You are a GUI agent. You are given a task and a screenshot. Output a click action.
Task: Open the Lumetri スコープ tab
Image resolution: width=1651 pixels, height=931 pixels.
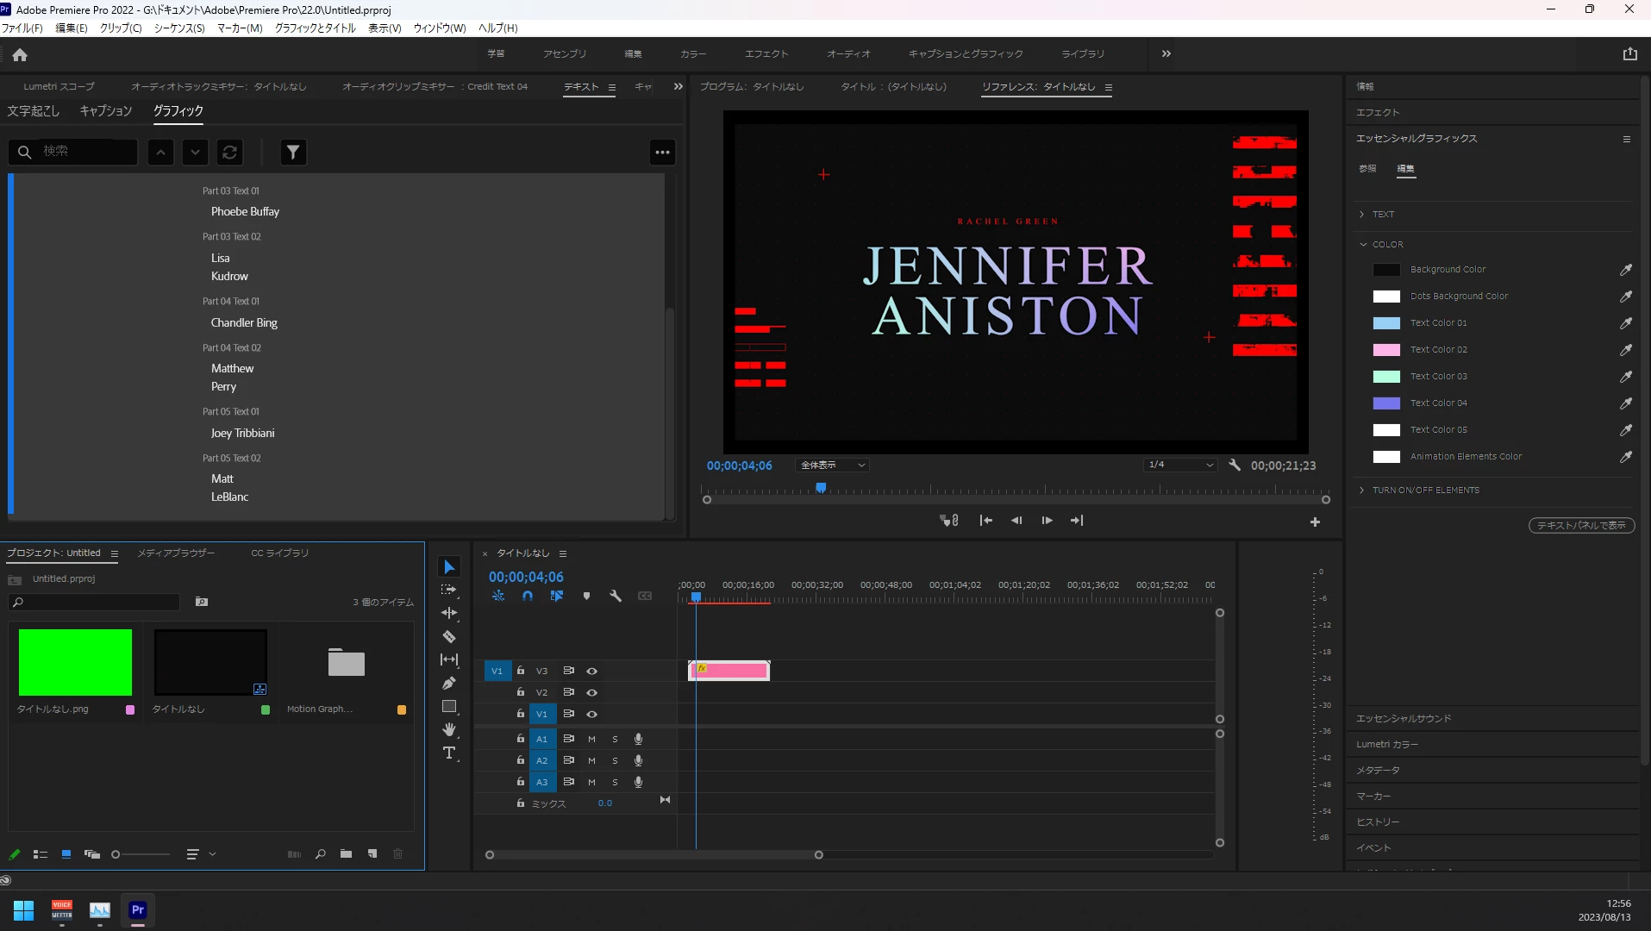coord(59,86)
